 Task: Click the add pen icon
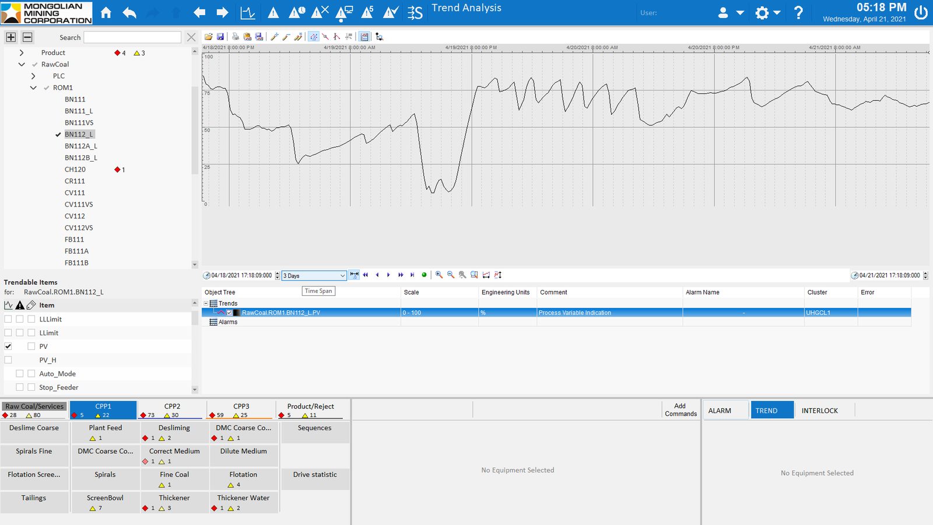point(275,37)
